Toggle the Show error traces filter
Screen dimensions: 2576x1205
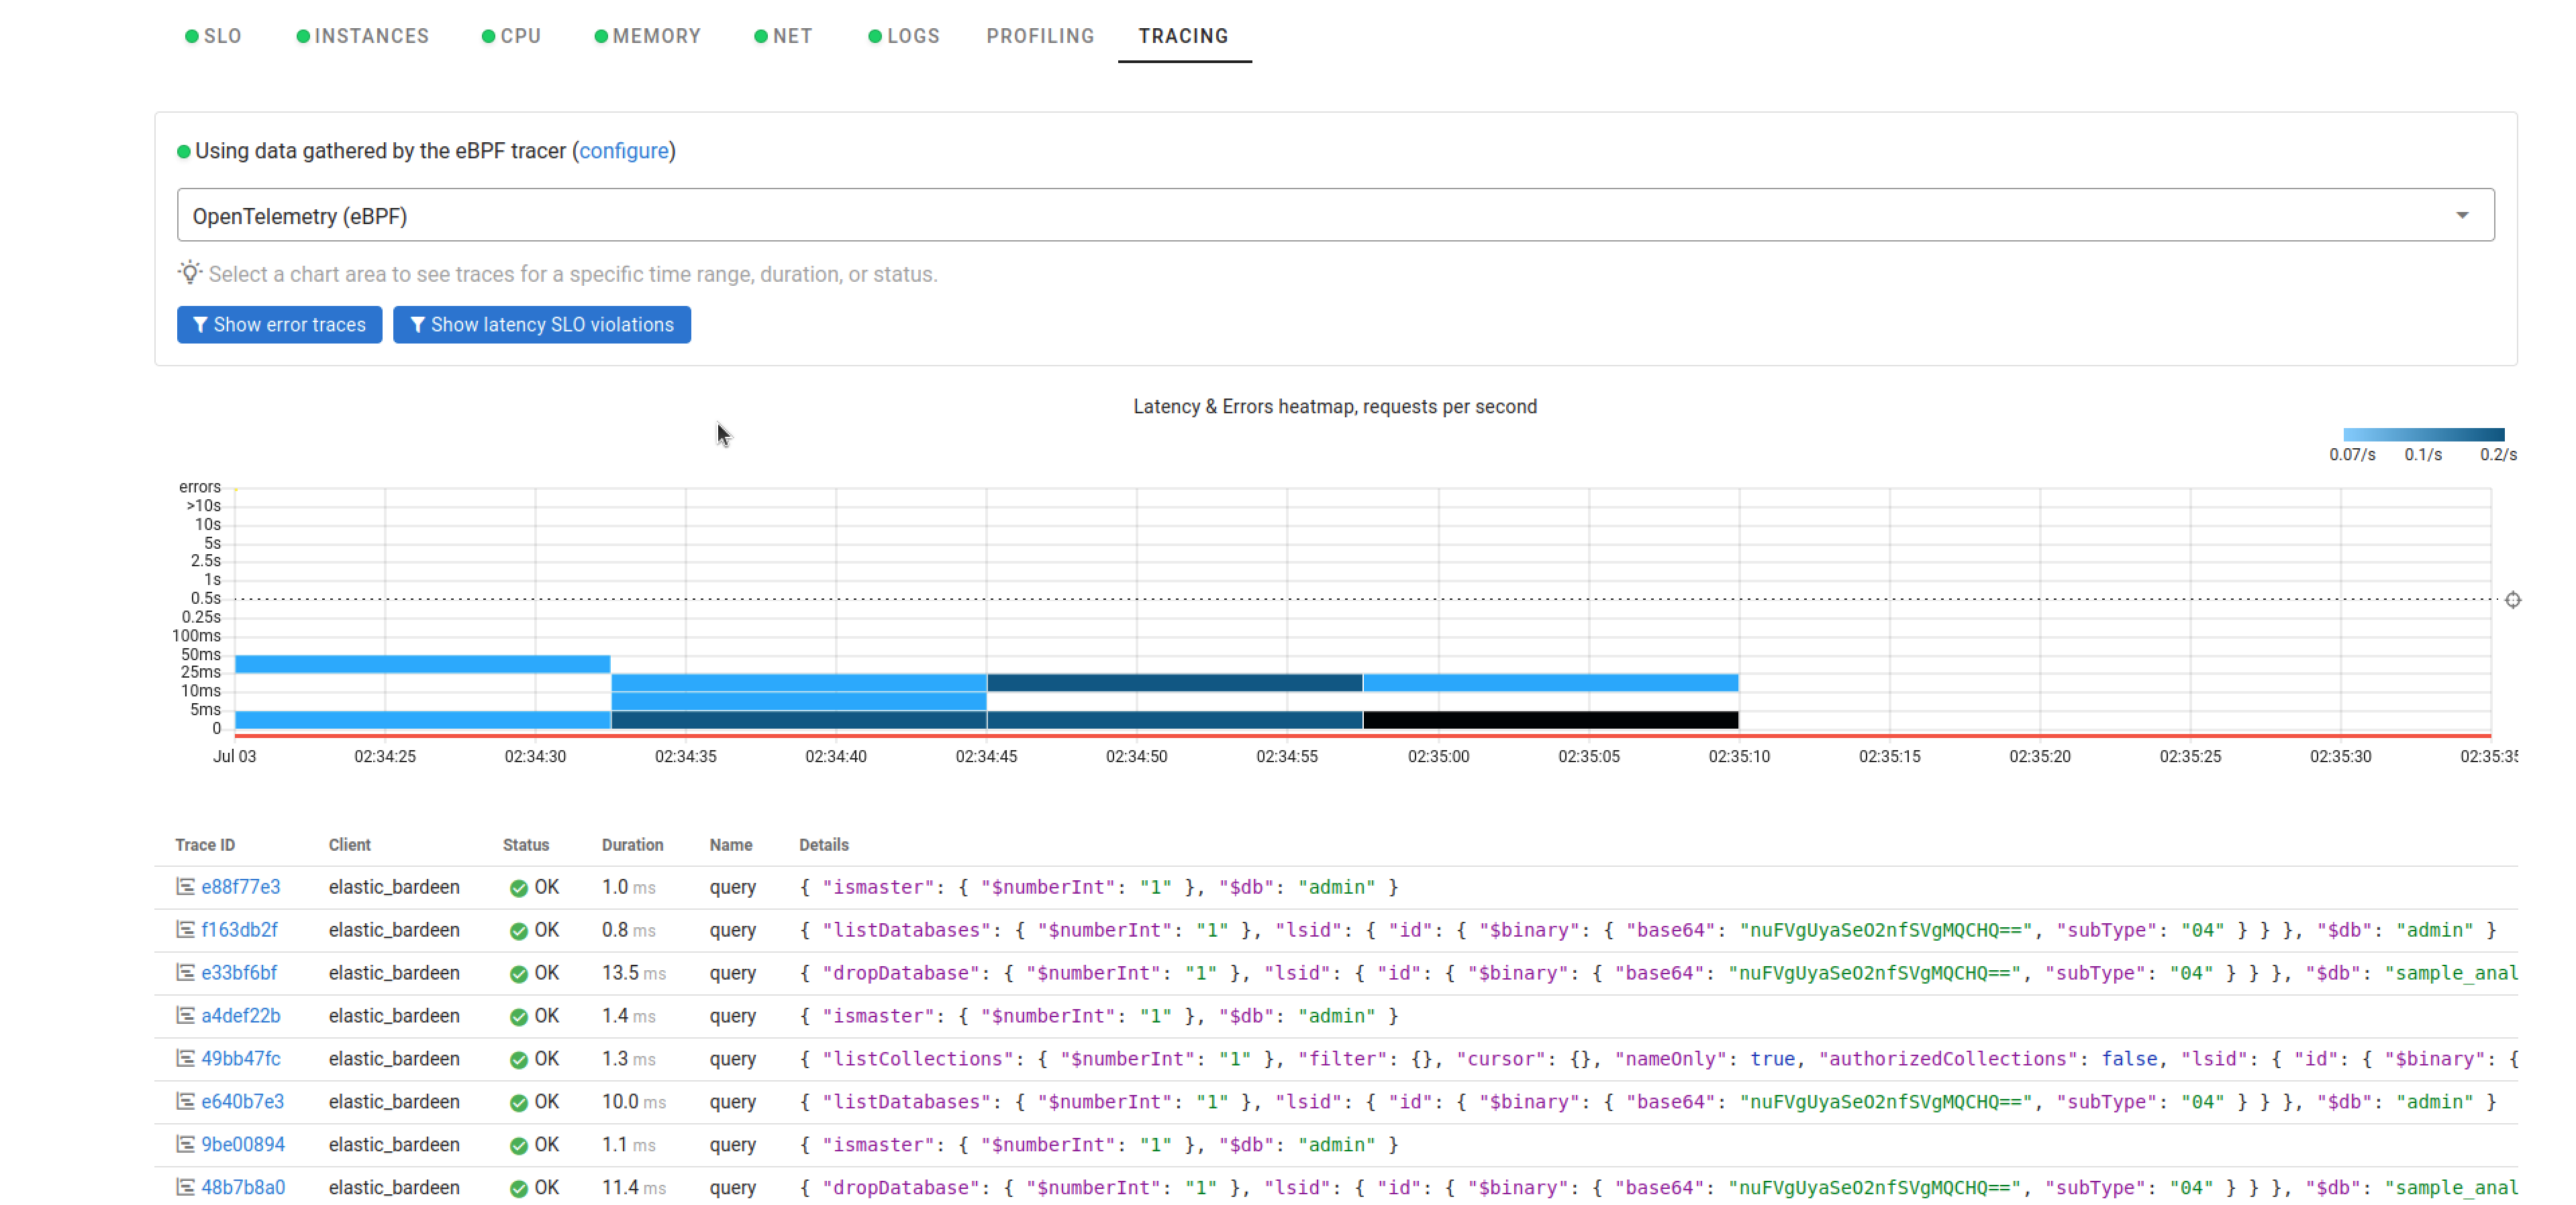[279, 324]
